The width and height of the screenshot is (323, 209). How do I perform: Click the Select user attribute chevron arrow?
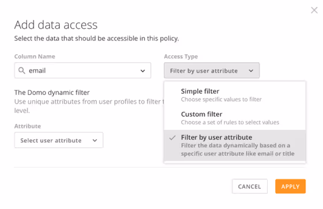(95, 140)
